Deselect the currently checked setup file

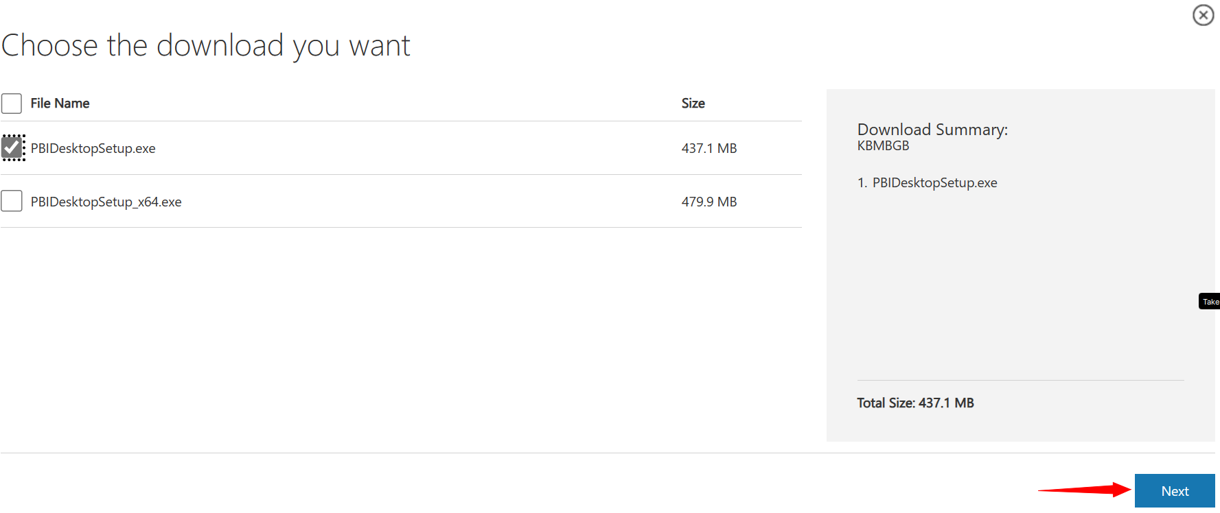[12, 147]
